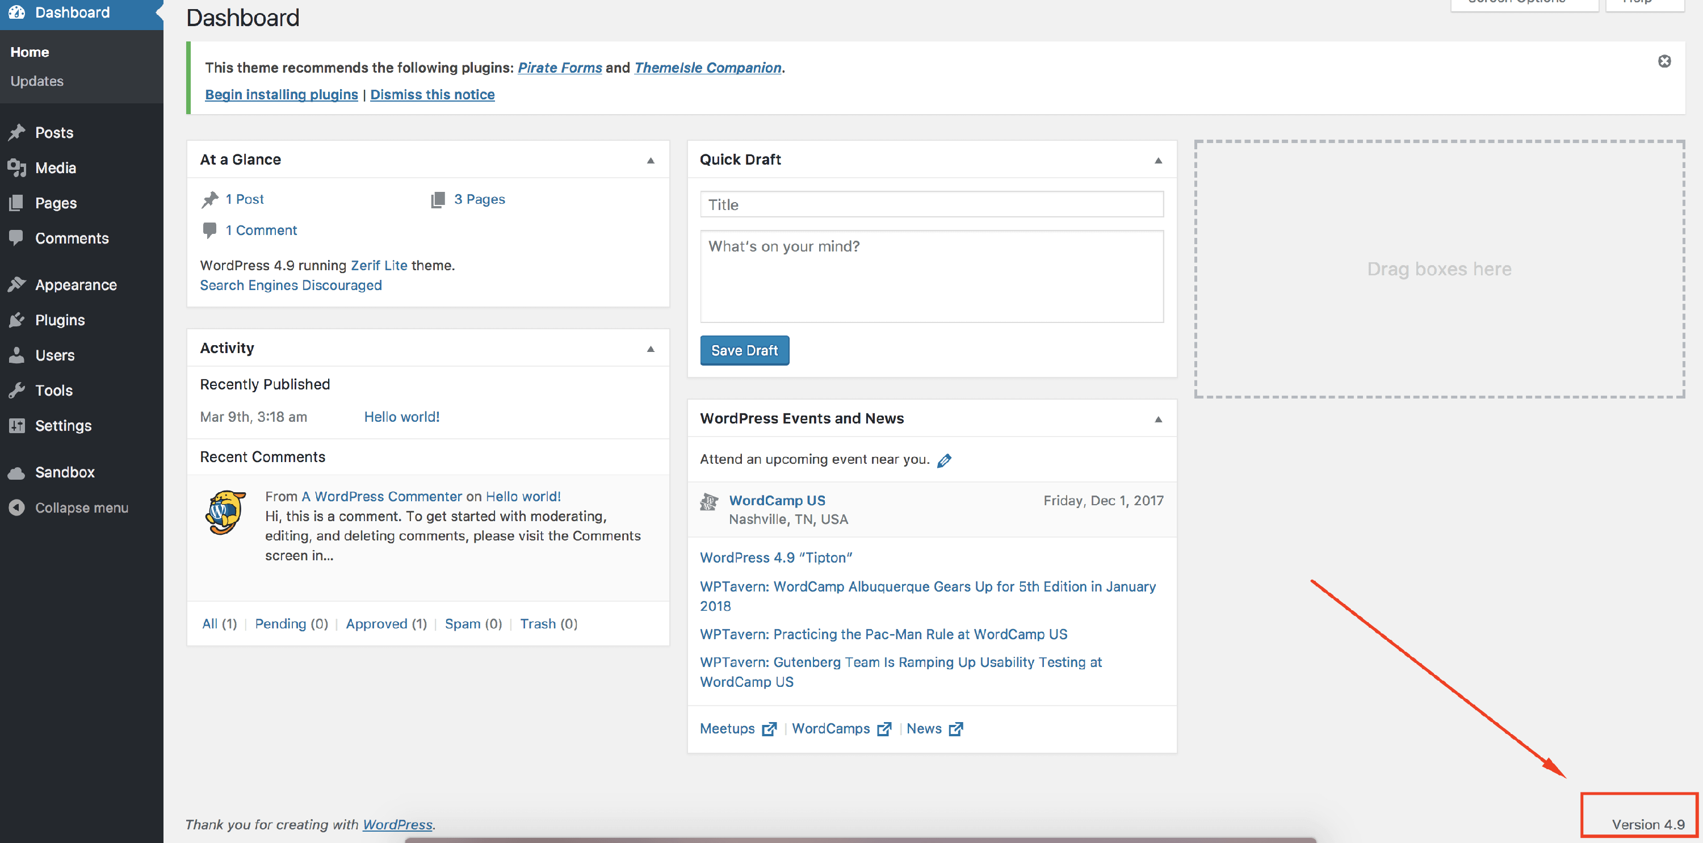Open the Hello world! post link
Viewport: 1703px width, 843px height.
tap(401, 417)
